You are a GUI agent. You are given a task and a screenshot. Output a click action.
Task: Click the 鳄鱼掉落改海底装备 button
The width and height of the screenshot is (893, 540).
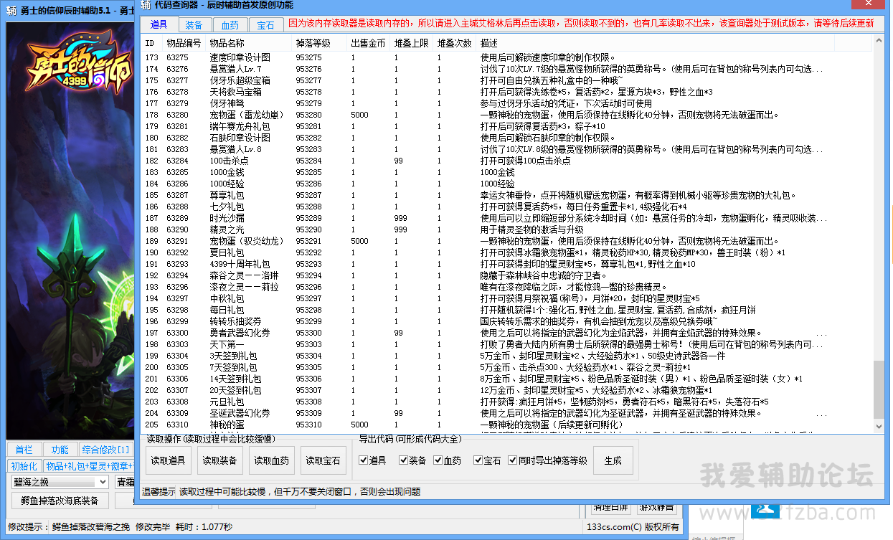pyautogui.click(x=60, y=500)
